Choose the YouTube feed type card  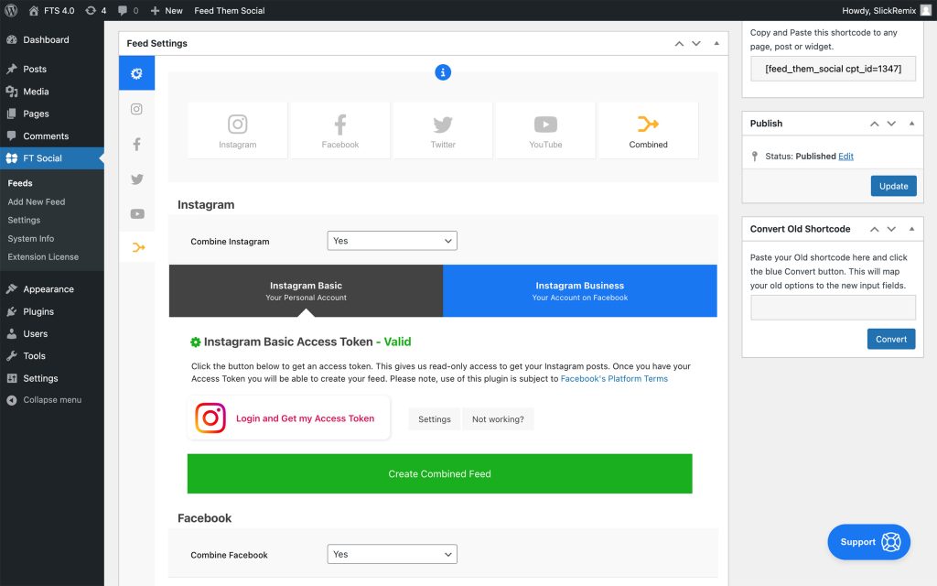click(x=545, y=130)
